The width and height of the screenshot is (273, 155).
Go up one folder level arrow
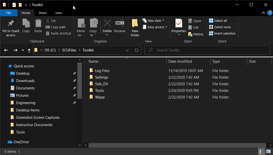pos(29,50)
